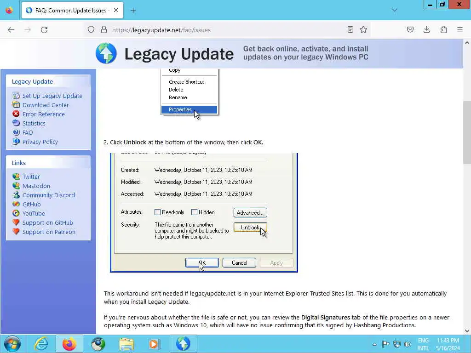Expand the list all tabs chevron

394,10
